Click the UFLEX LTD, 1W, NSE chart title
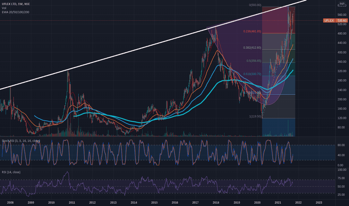The width and height of the screenshot is (349, 206). (x=16, y=4)
